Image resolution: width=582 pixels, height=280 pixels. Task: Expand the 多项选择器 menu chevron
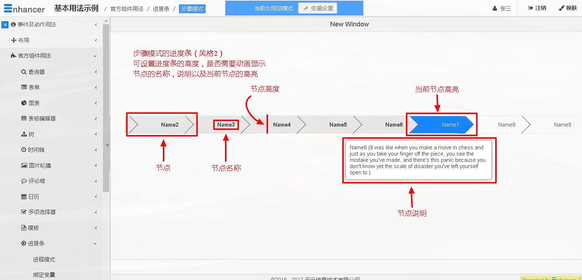click(96, 212)
